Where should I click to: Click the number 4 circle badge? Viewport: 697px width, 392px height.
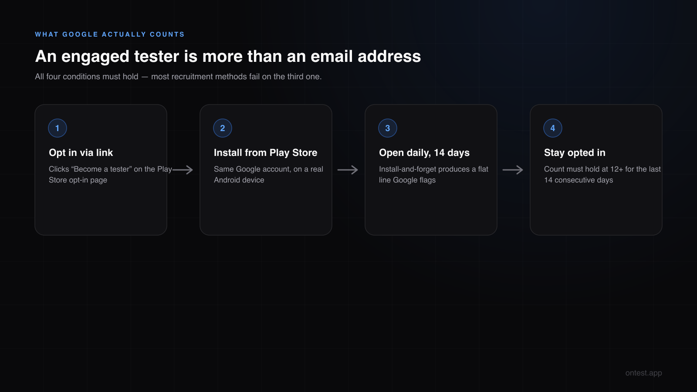(x=553, y=128)
